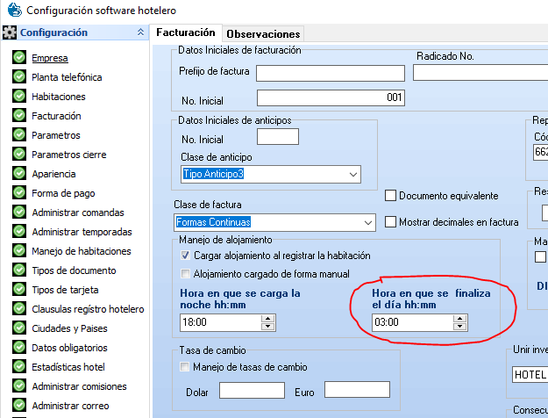548x418 pixels.
Task: Click the green check icon beside Planta telefónica
Action: coord(19,77)
